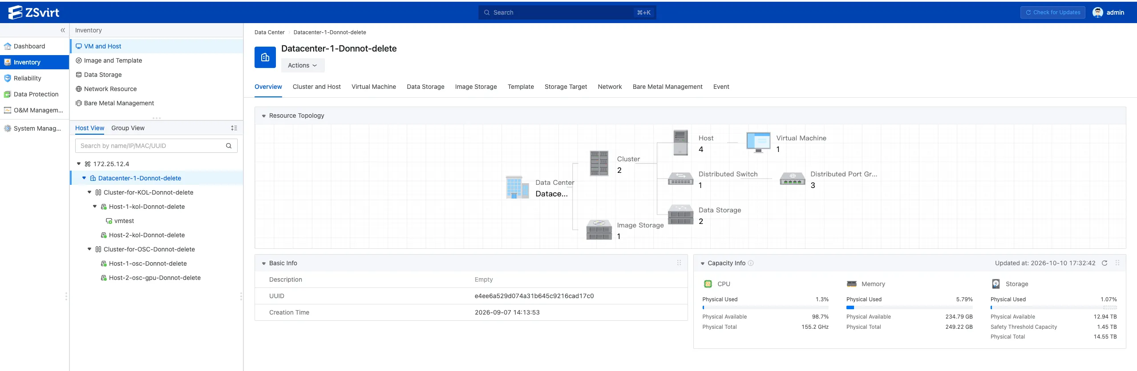Switch to the Template tab
The height and width of the screenshot is (371, 1137).
coord(521,87)
